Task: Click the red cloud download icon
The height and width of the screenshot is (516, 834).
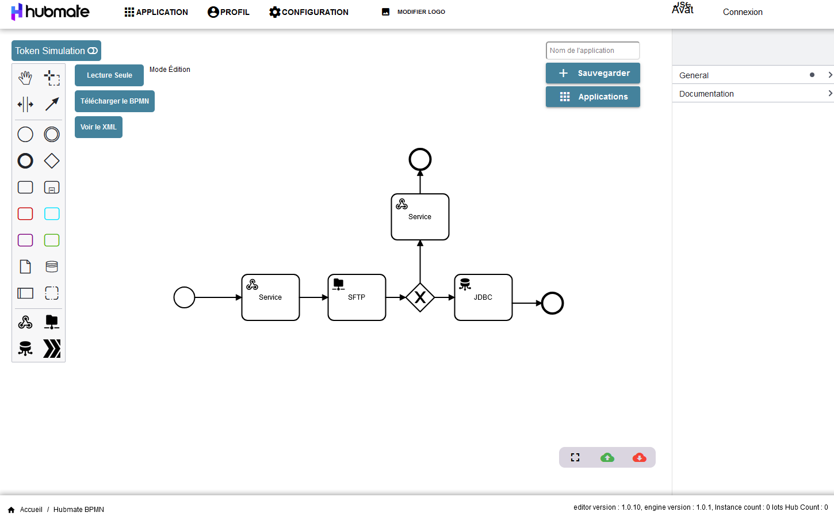Action: (x=639, y=457)
